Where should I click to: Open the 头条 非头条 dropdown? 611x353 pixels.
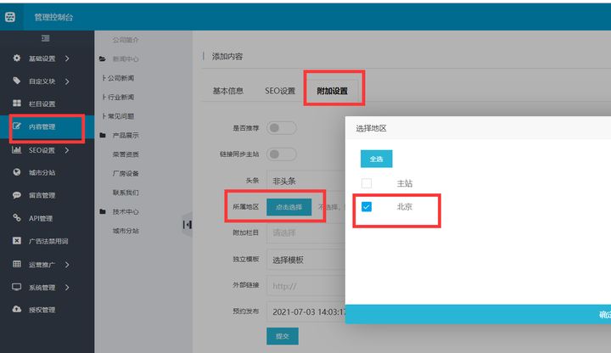tap(305, 181)
